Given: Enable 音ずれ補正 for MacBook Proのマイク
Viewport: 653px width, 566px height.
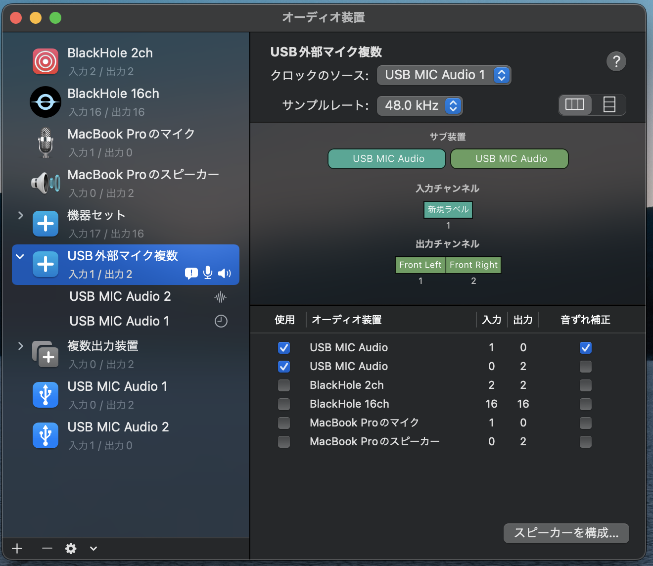Looking at the screenshot, I should (586, 423).
